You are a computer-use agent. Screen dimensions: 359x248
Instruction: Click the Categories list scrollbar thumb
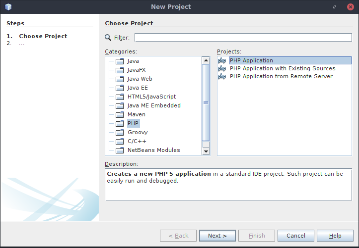pos(206,102)
